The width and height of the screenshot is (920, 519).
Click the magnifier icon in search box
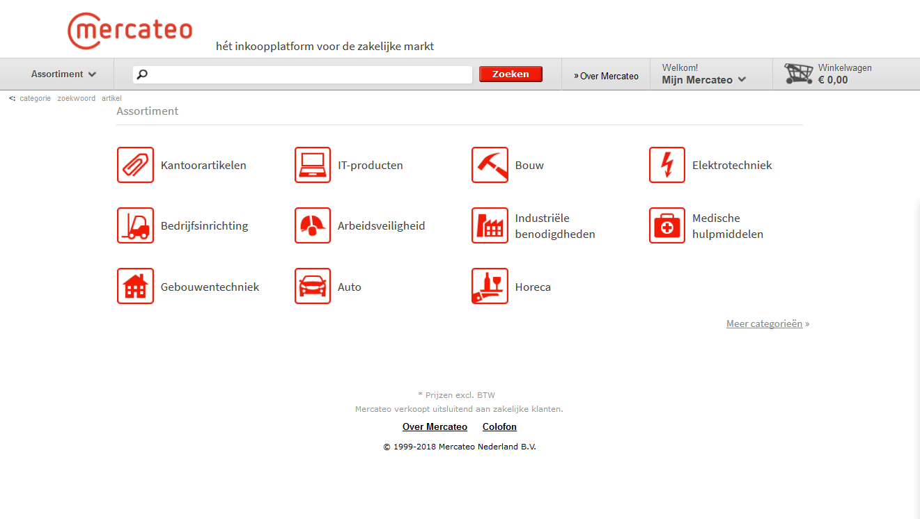coord(141,74)
